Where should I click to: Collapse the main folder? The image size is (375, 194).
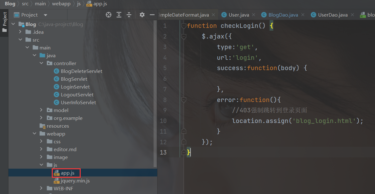point(27,48)
